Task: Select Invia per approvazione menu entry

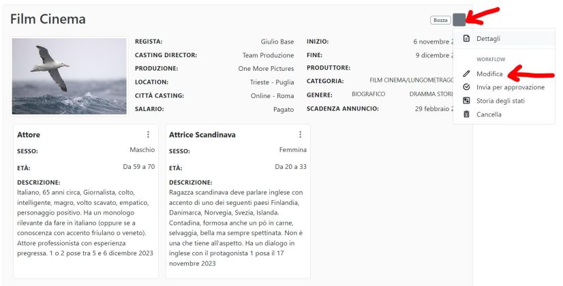Action: (510, 87)
